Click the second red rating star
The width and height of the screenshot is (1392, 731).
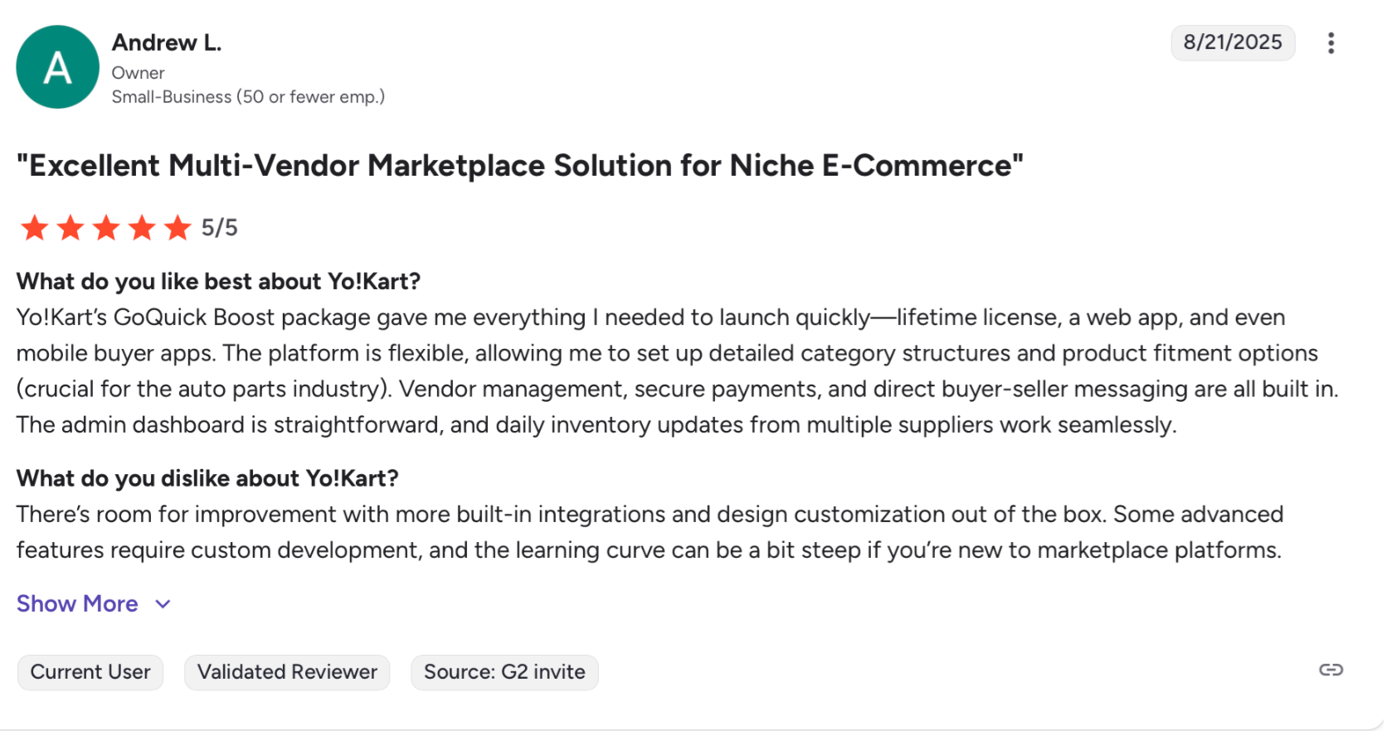click(71, 227)
